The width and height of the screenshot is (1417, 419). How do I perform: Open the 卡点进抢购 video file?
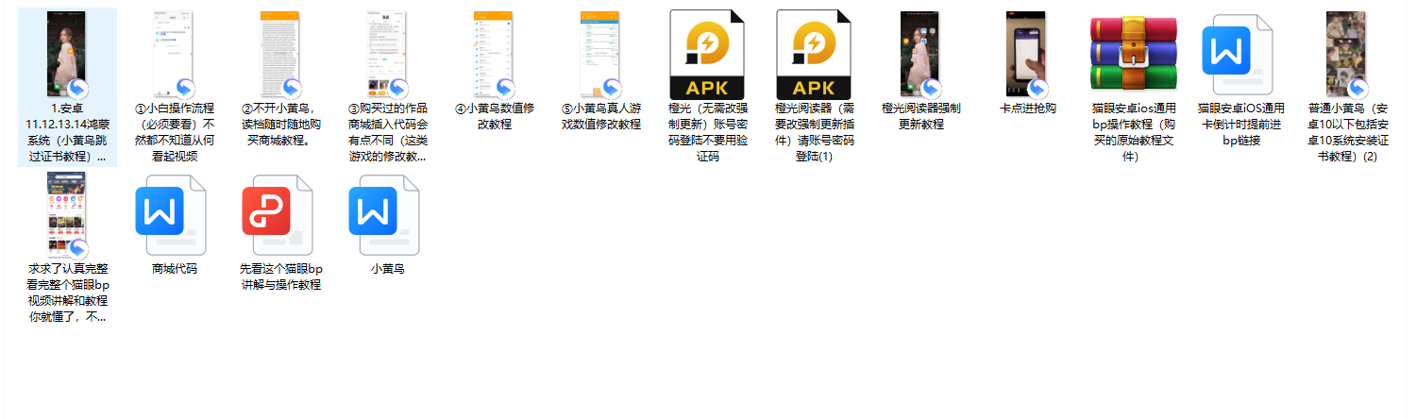pyautogui.click(x=1027, y=54)
